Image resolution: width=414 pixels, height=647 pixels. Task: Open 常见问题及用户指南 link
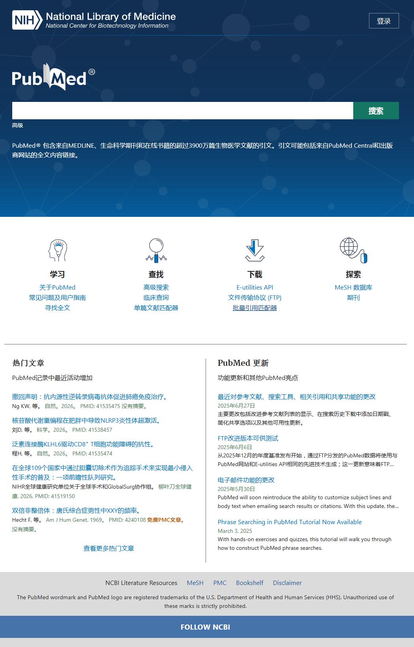(57, 297)
